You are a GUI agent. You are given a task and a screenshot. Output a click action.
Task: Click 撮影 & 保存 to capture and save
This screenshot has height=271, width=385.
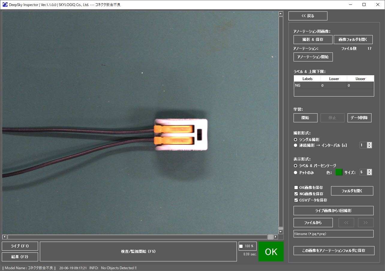click(313, 40)
